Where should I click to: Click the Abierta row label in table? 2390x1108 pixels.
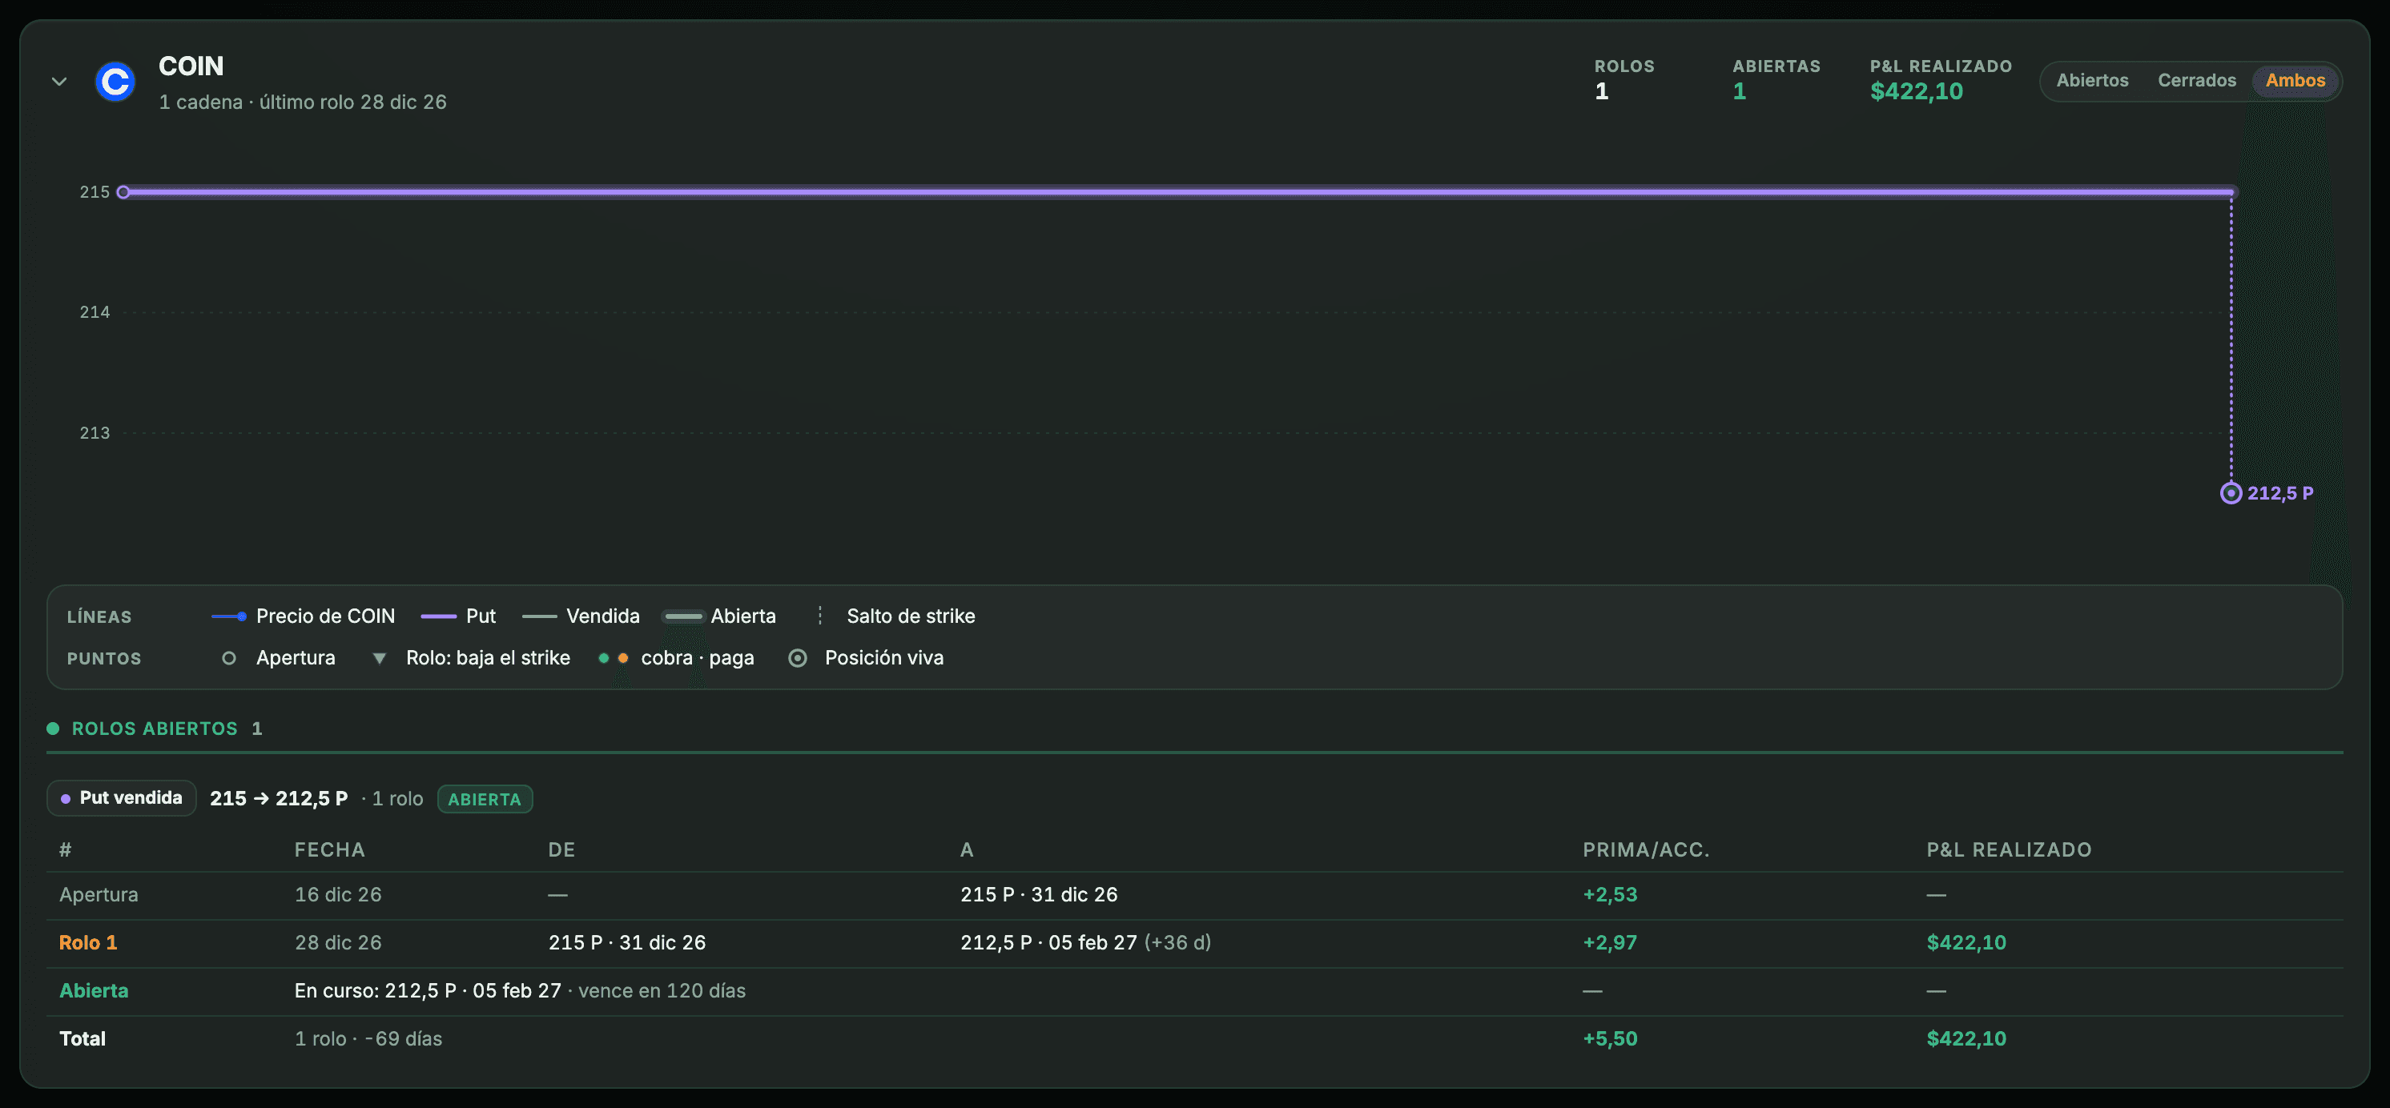pyautogui.click(x=94, y=991)
